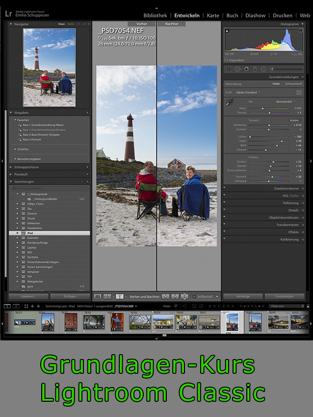Toggle before/after split view icon
This screenshot has height=417, width=313.
coord(120,296)
